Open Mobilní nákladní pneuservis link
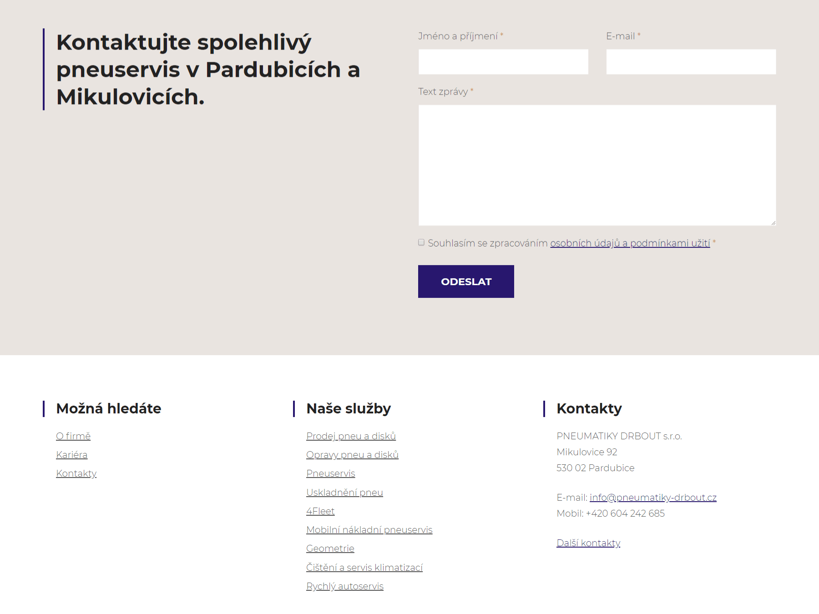The image size is (819, 614). pos(369,530)
